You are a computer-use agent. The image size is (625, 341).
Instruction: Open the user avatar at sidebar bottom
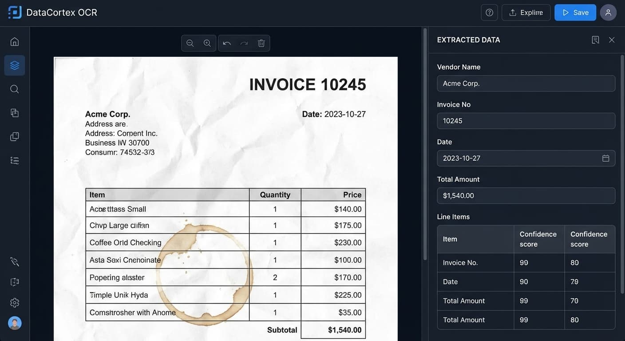click(15, 323)
